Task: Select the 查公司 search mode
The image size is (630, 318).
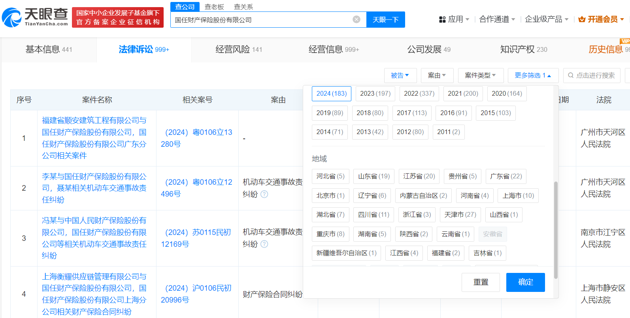Action: point(185,7)
